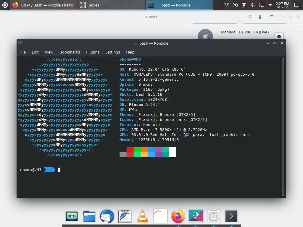The width and height of the screenshot is (303, 227).
Task: Click the Manjaro disc image icon
Action: (205, 34)
